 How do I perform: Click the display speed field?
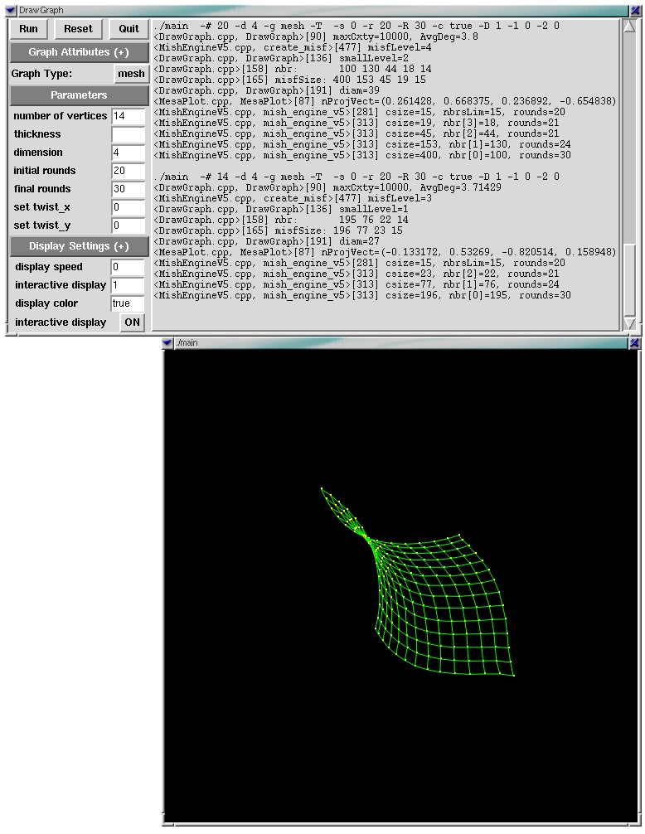tap(128, 267)
